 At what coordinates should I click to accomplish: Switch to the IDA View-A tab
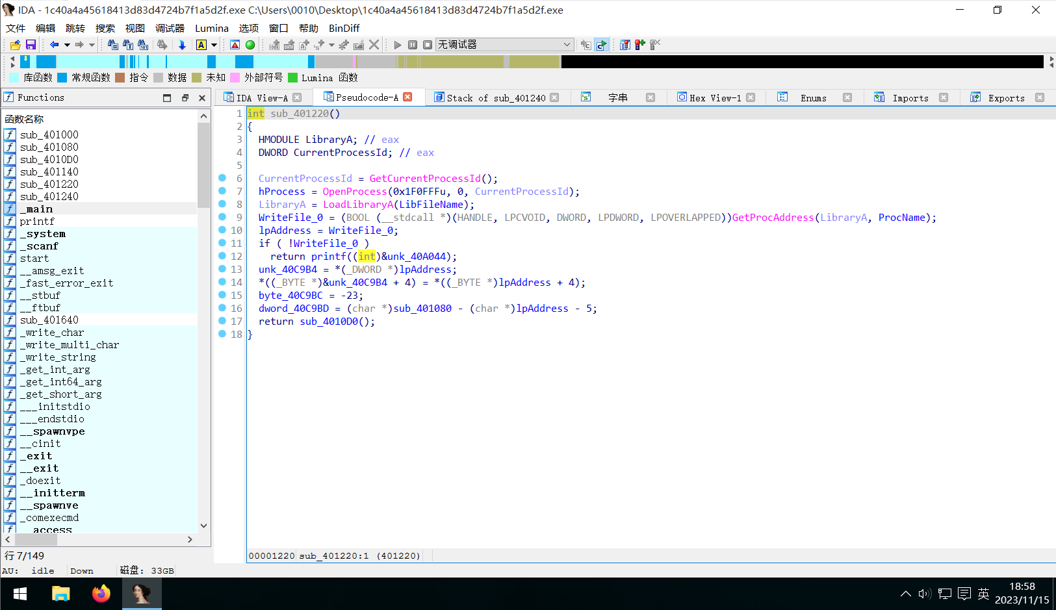pyautogui.click(x=262, y=97)
